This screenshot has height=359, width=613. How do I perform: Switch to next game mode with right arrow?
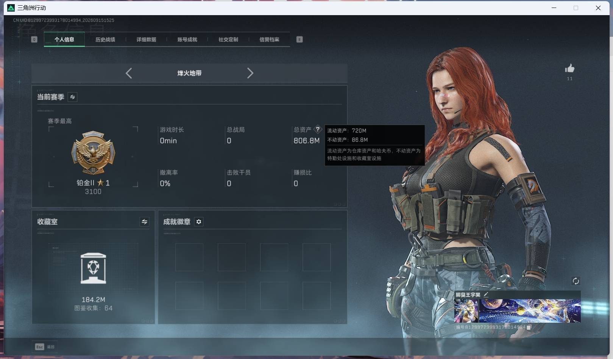[x=250, y=73]
